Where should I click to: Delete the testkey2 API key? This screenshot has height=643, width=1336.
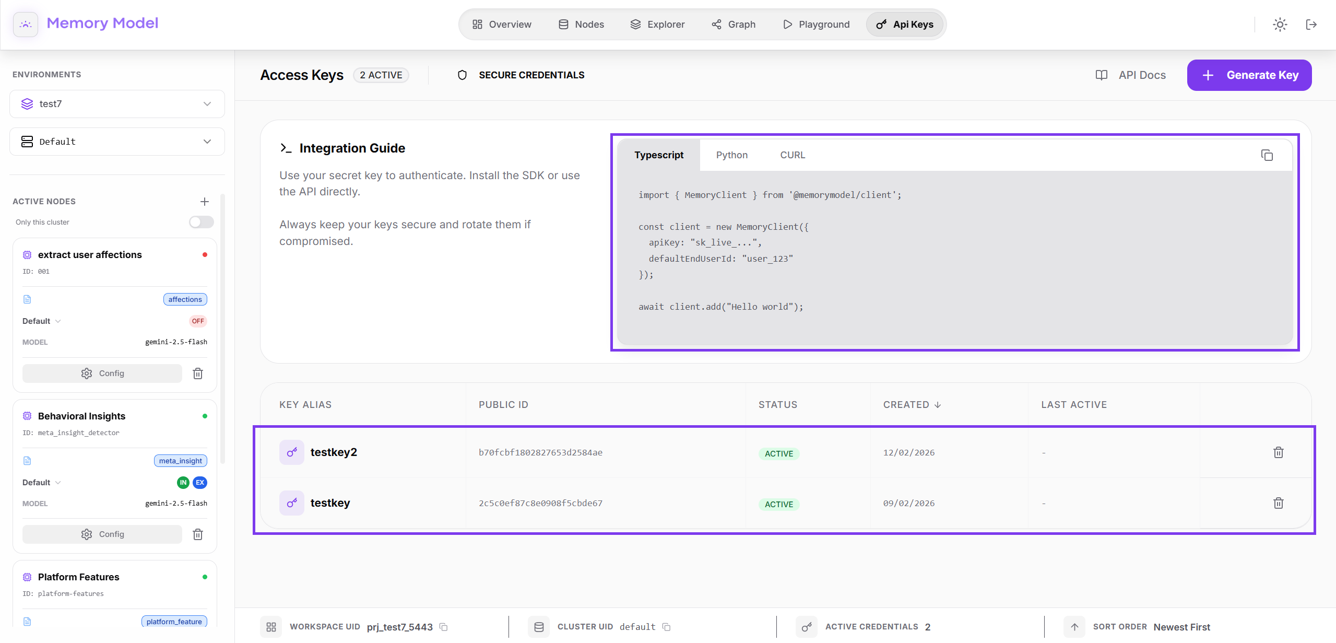tap(1278, 452)
